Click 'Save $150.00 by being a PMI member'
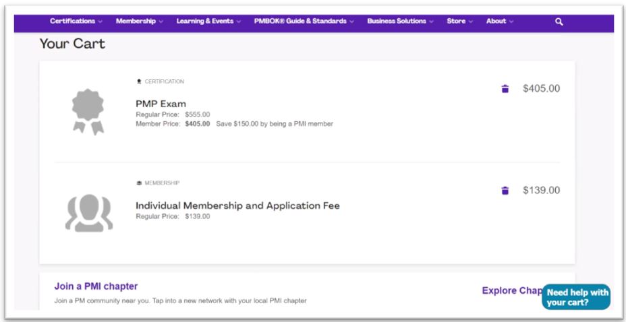The height and width of the screenshot is (322, 626). (x=275, y=124)
